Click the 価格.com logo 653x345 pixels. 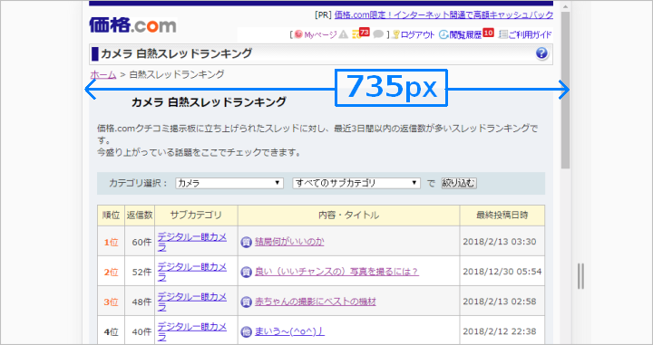coord(132,25)
